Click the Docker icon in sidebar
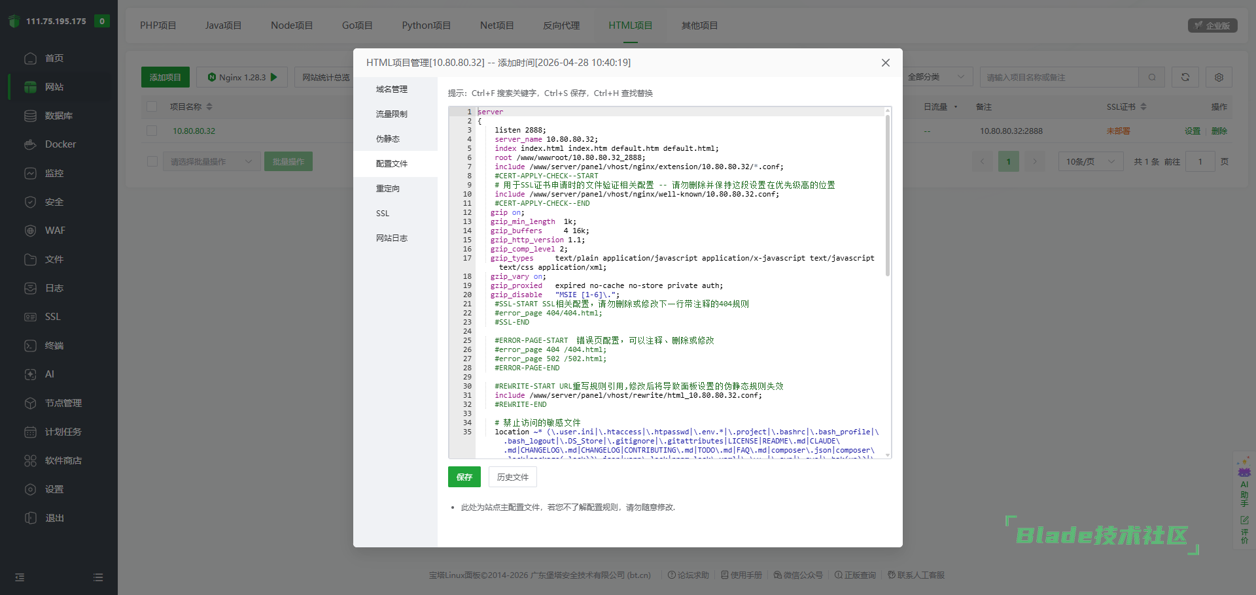This screenshot has height=595, width=1256. pos(30,144)
